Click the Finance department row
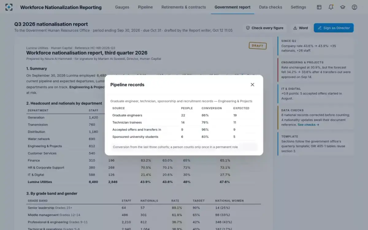The width and height of the screenshot is (368, 230). (x=144, y=160)
